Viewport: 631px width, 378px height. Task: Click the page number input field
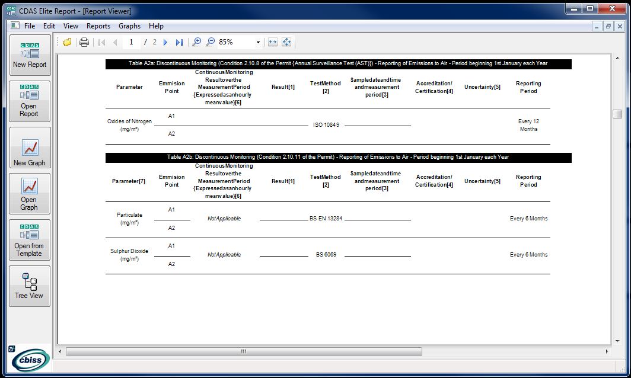pos(131,42)
